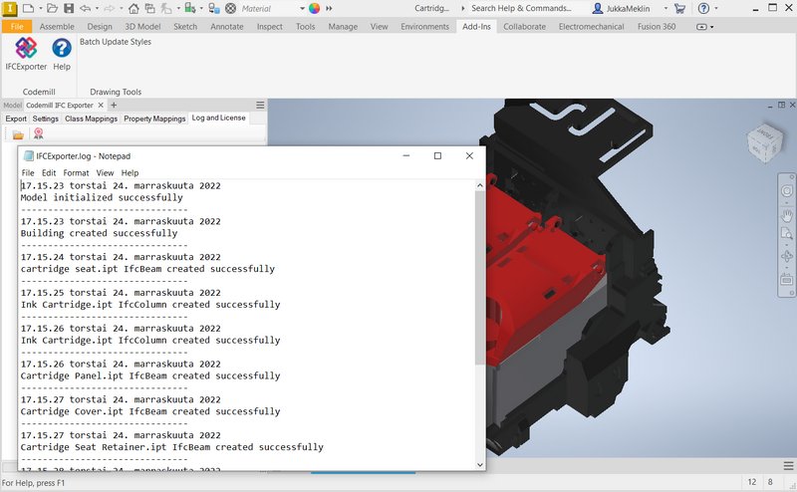This screenshot has width=797, height=492.
Task: Click the Save icon in quick access toolbar
Action: pos(69,8)
